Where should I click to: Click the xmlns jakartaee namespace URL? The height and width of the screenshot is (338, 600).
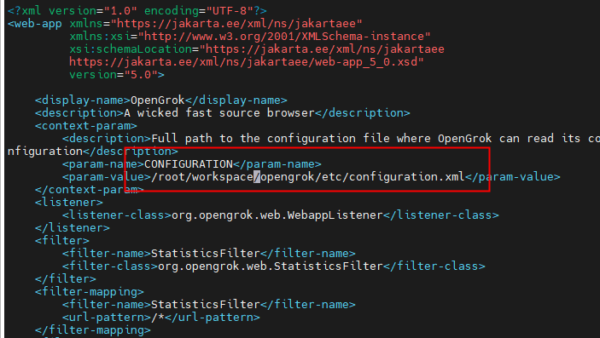click(x=236, y=24)
